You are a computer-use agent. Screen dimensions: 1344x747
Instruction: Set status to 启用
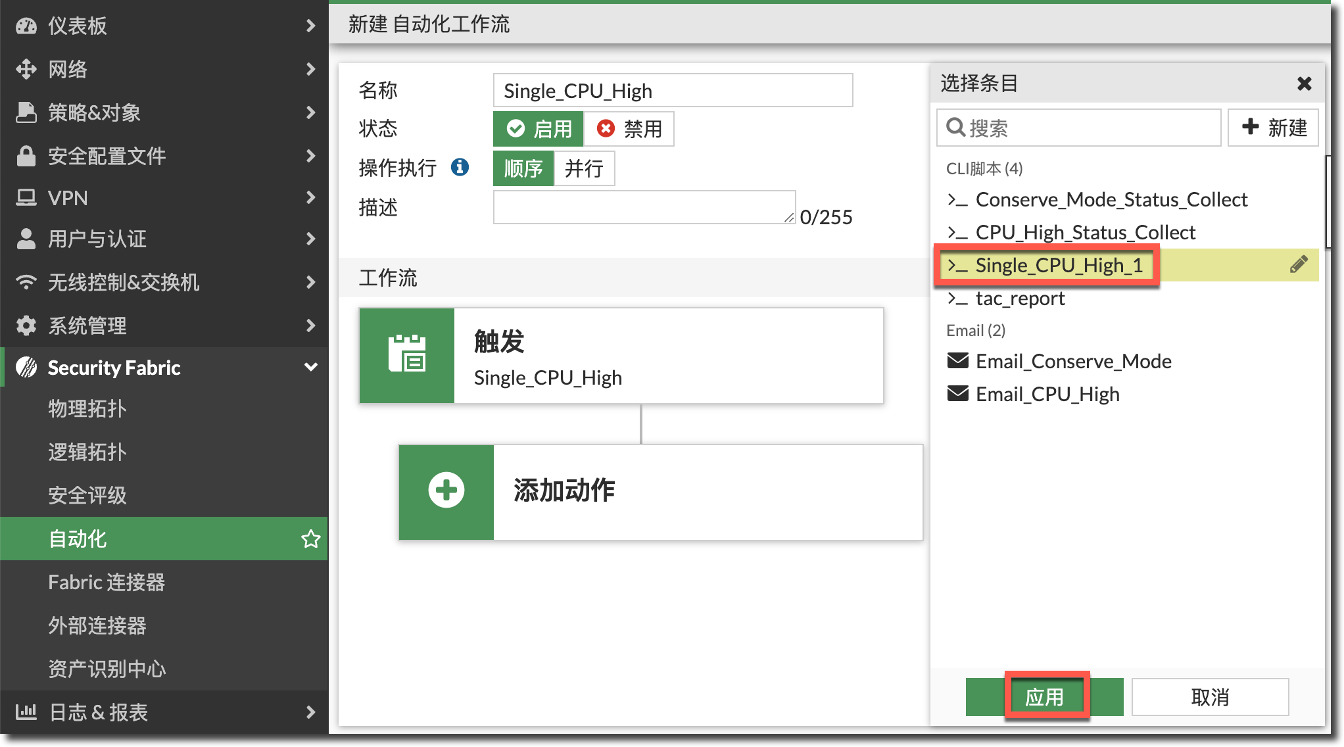pos(539,129)
